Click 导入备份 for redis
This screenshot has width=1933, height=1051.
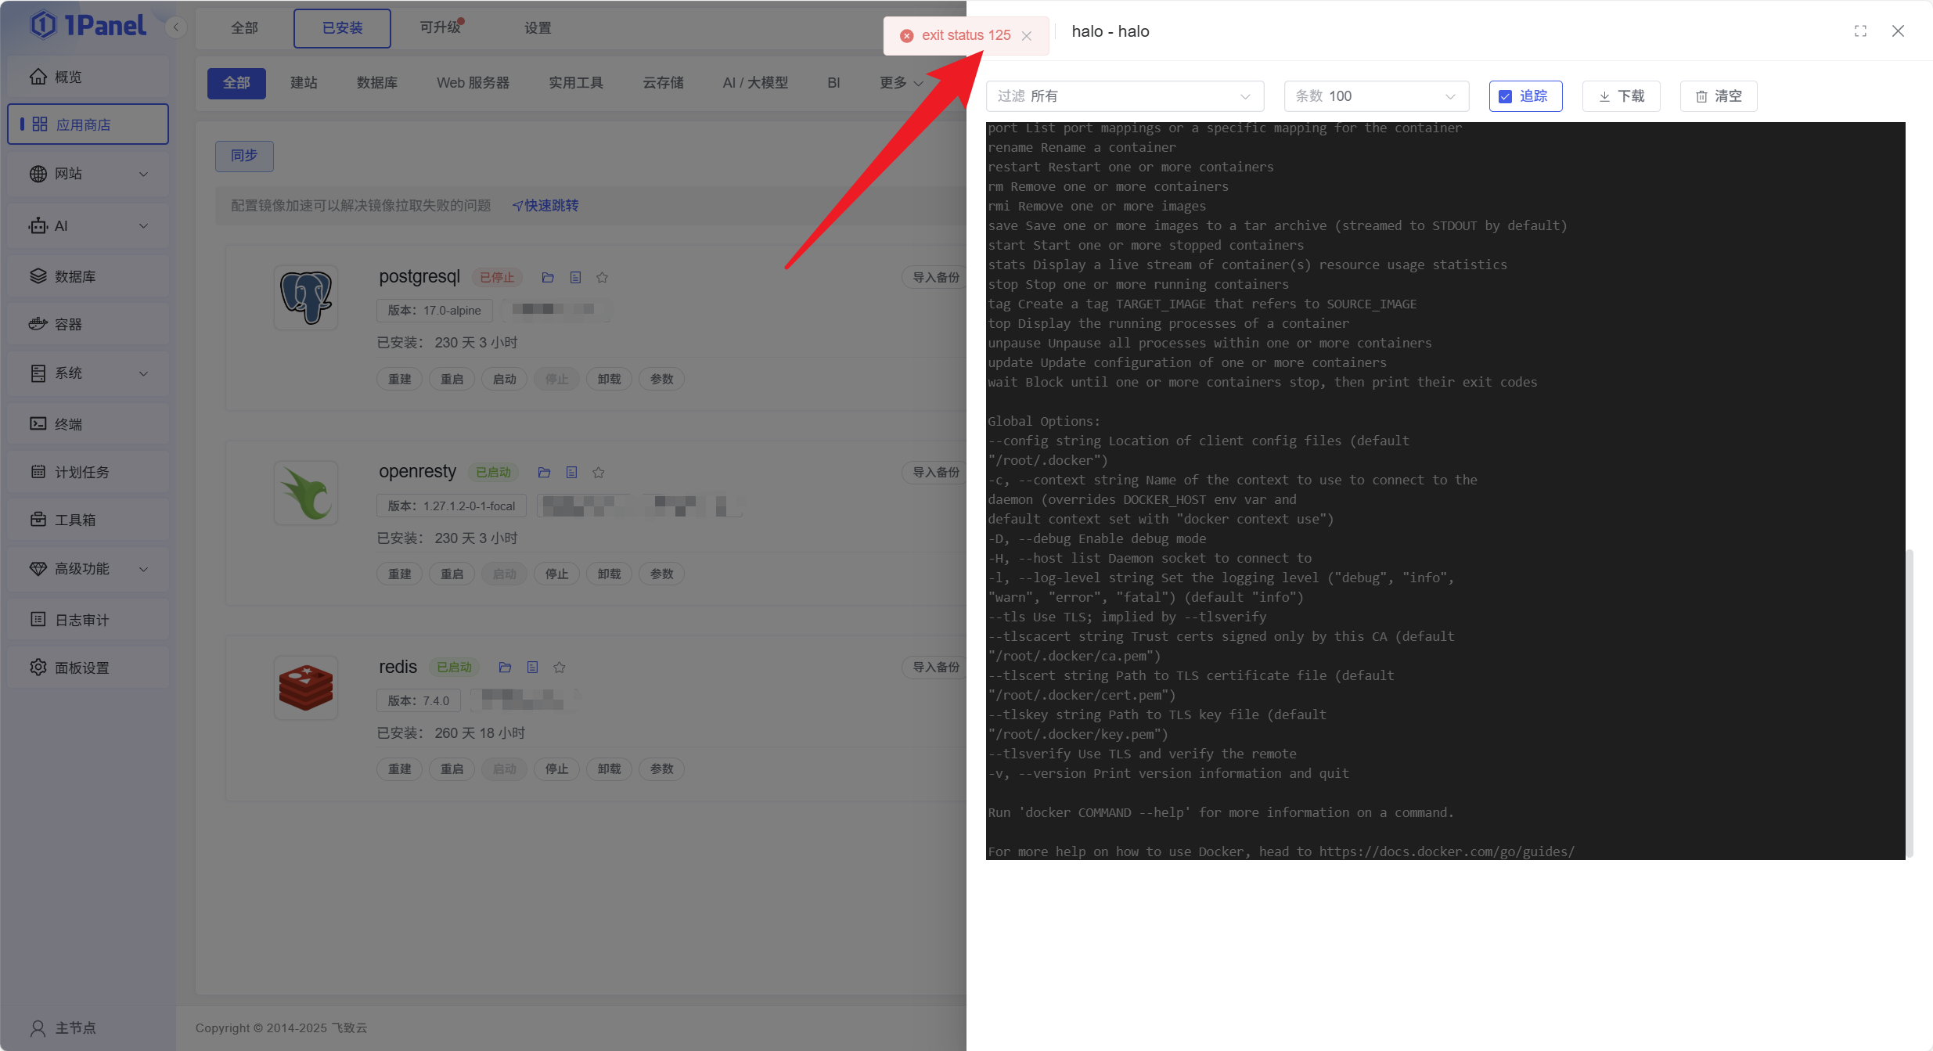(x=936, y=668)
